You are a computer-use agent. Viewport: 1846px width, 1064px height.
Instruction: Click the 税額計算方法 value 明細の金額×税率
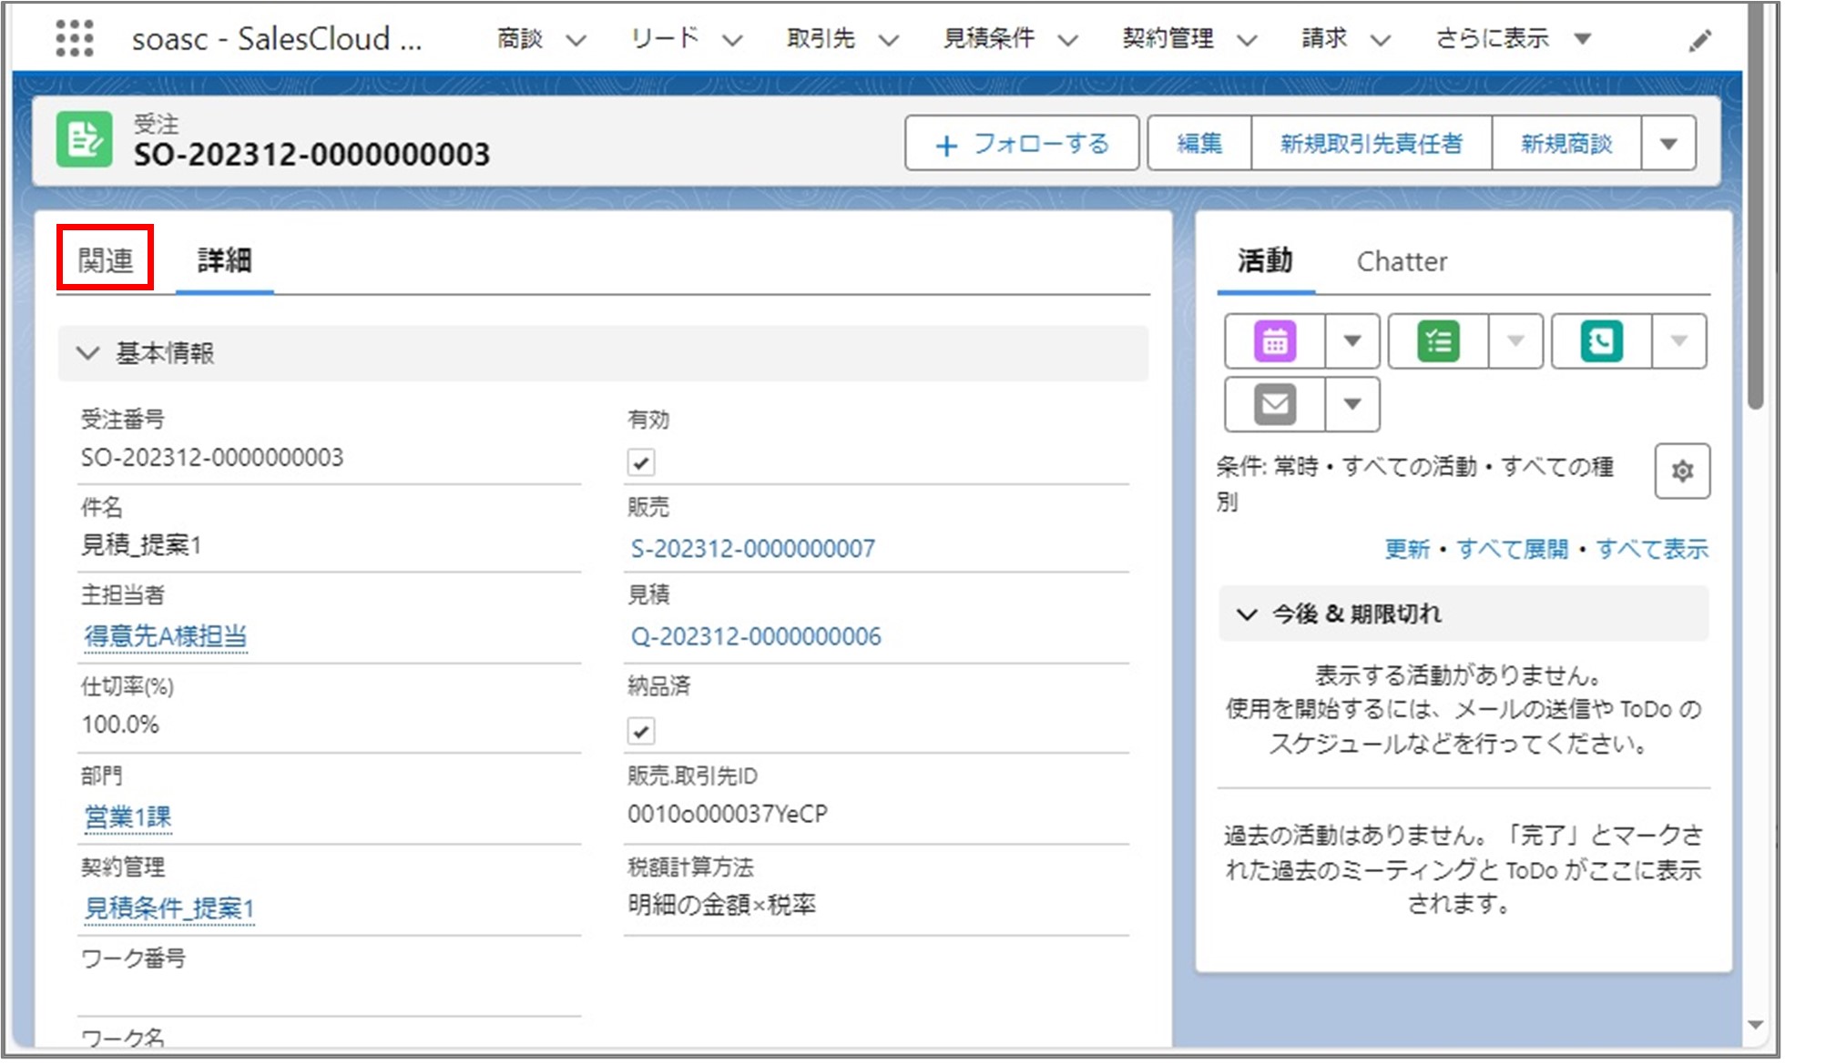click(721, 905)
